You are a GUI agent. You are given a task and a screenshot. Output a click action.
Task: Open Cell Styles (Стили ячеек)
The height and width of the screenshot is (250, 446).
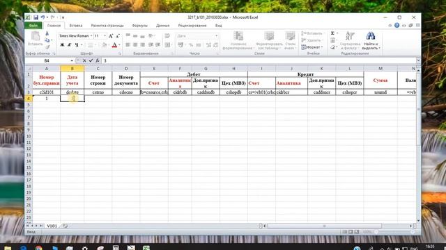pos(290,40)
